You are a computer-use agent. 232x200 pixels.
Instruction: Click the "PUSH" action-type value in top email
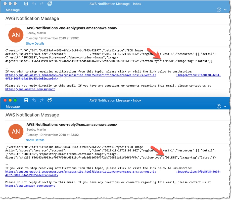(x=169, y=61)
